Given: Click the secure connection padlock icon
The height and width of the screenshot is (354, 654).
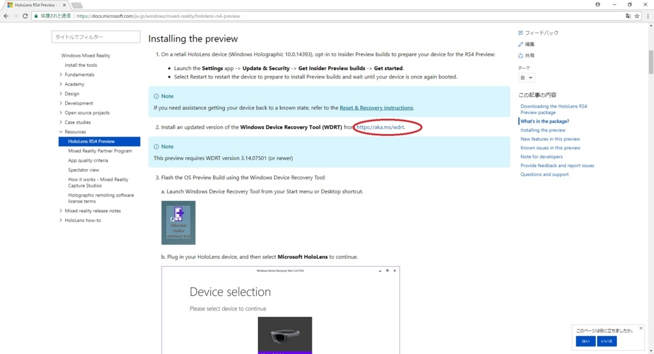Looking at the screenshot, I should (x=36, y=16).
